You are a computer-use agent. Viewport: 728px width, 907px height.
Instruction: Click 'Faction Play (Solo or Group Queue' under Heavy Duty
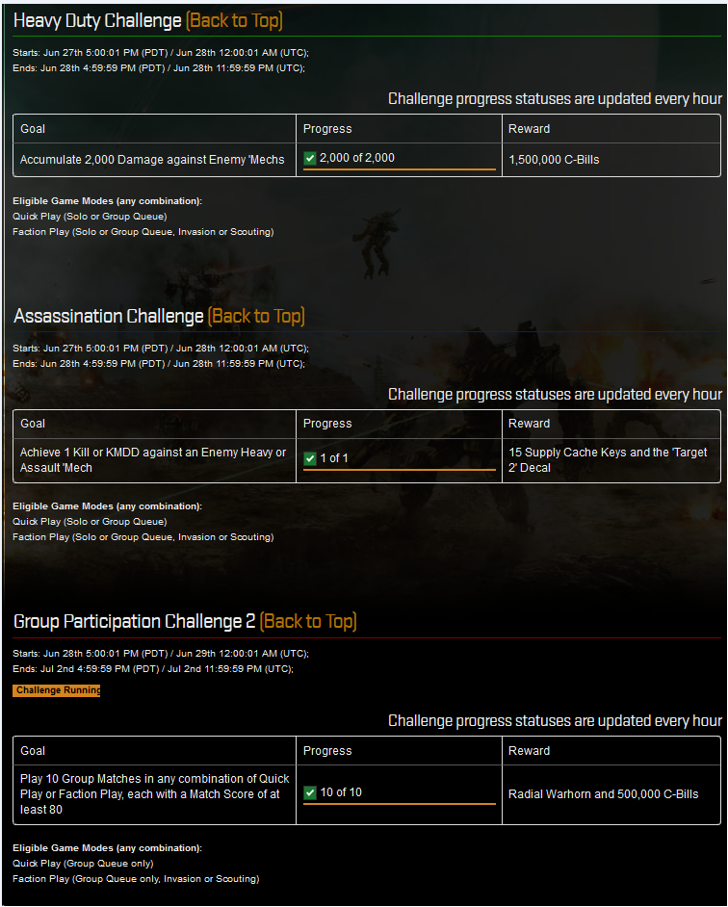tap(143, 232)
